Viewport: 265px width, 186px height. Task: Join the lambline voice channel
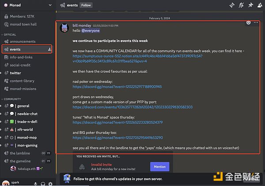point(20,153)
